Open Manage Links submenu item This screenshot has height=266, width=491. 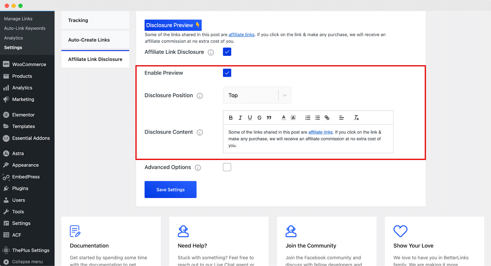18,19
